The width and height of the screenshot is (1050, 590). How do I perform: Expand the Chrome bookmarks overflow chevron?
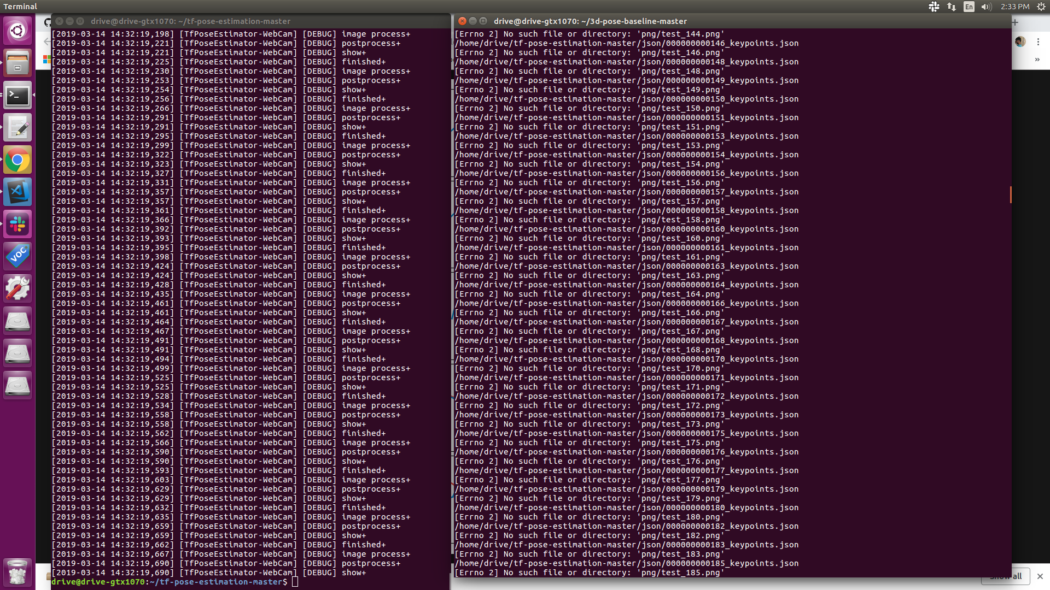coord(1037,60)
